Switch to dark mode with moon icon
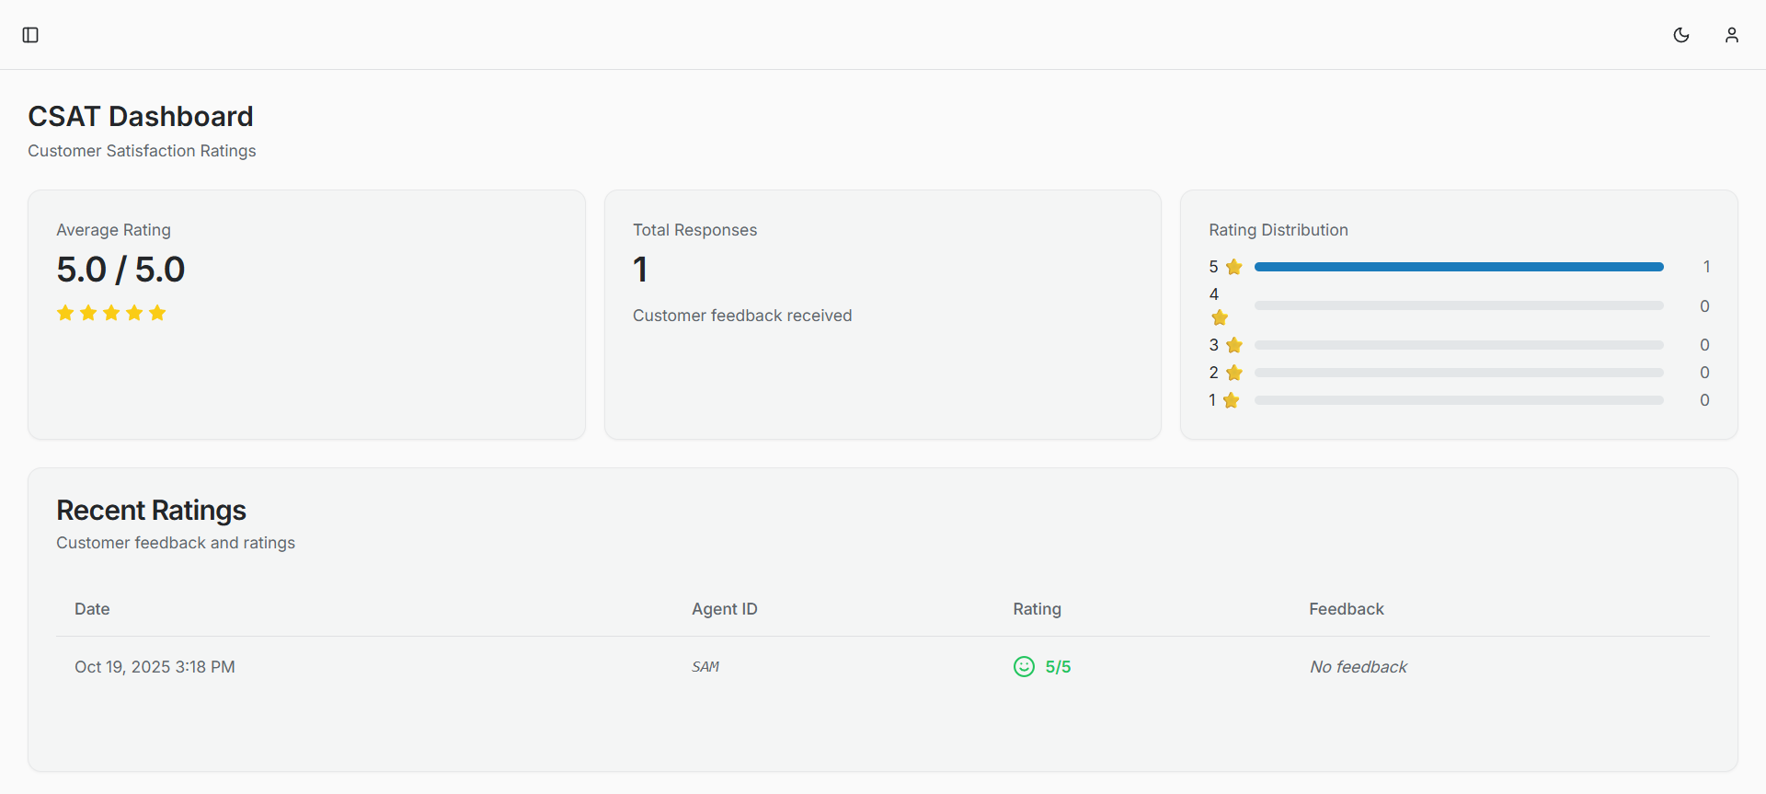The height and width of the screenshot is (794, 1766). click(1681, 35)
